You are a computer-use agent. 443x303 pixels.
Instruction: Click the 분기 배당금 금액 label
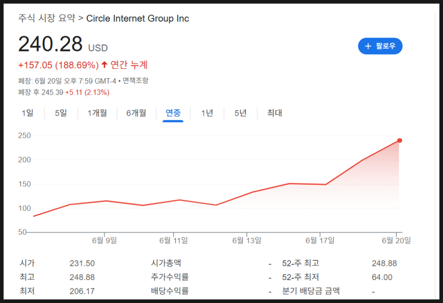point(311,291)
